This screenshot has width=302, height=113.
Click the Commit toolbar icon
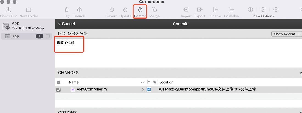pyautogui.click(x=140, y=10)
